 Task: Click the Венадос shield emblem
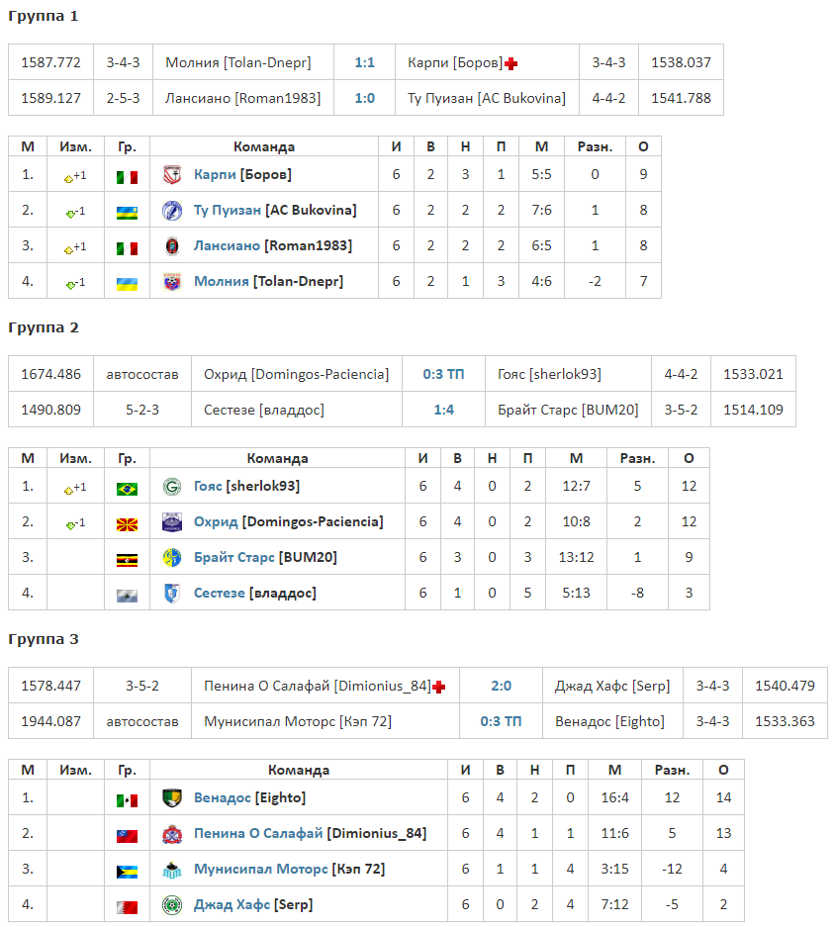point(172,798)
